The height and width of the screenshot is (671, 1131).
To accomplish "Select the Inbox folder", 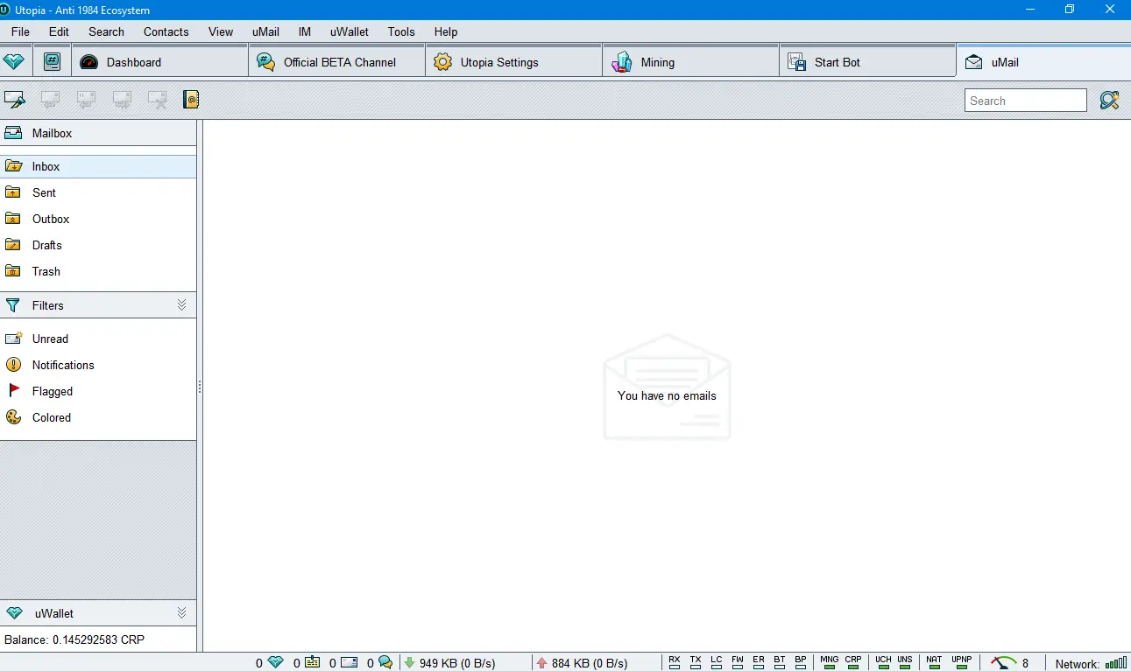I will (x=98, y=166).
